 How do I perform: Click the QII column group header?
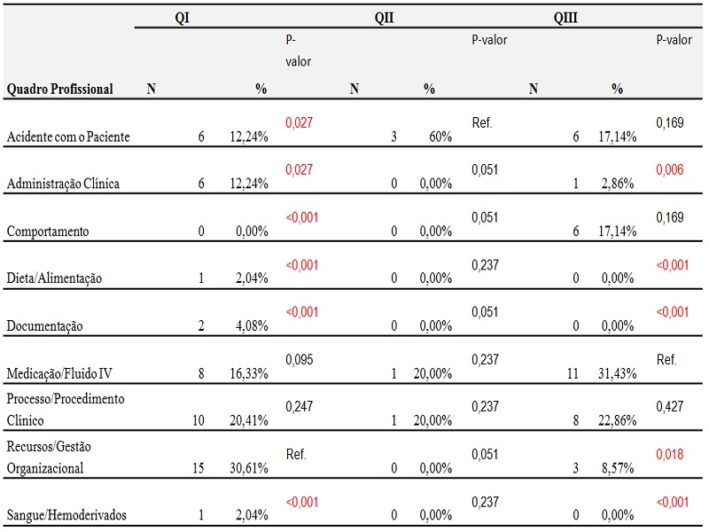click(x=385, y=17)
